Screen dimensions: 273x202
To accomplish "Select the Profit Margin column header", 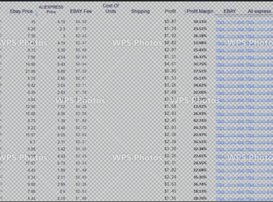I will [x=200, y=11].
